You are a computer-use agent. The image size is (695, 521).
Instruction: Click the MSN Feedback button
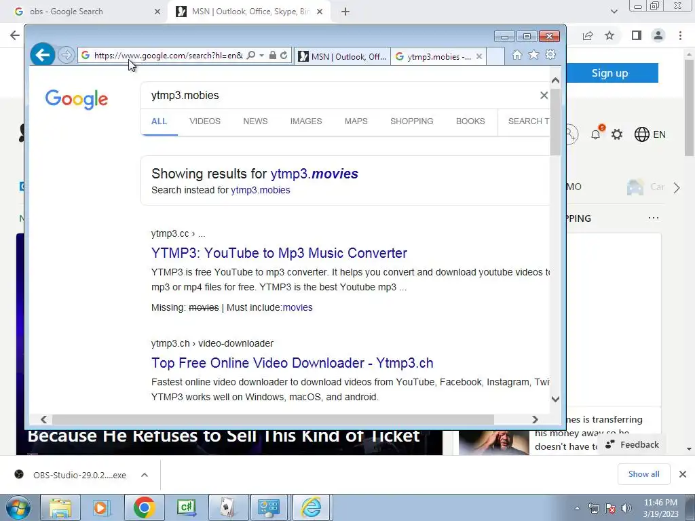click(x=632, y=444)
